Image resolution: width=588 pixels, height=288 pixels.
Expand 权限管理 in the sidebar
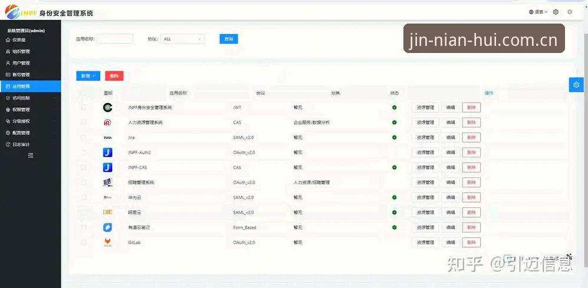(x=31, y=110)
